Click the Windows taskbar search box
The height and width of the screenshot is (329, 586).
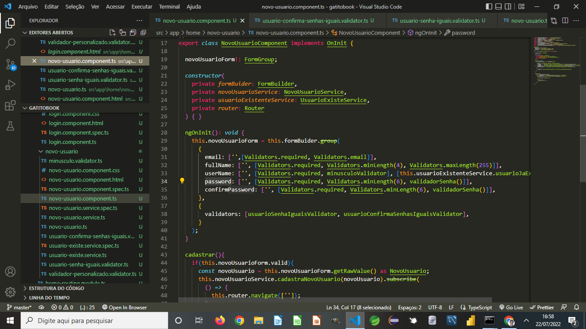point(94,320)
